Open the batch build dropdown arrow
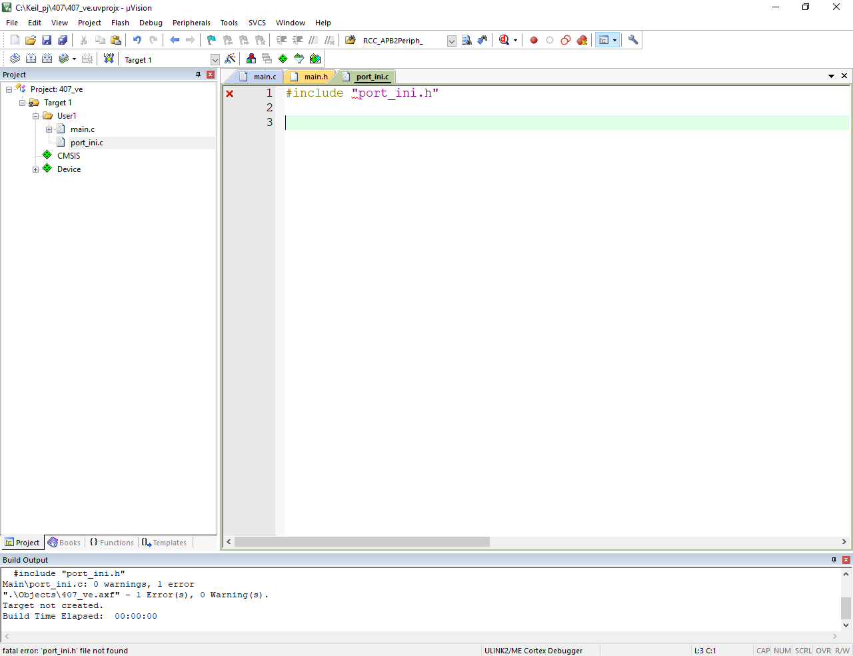The image size is (853, 656). click(x=74, y=59)
